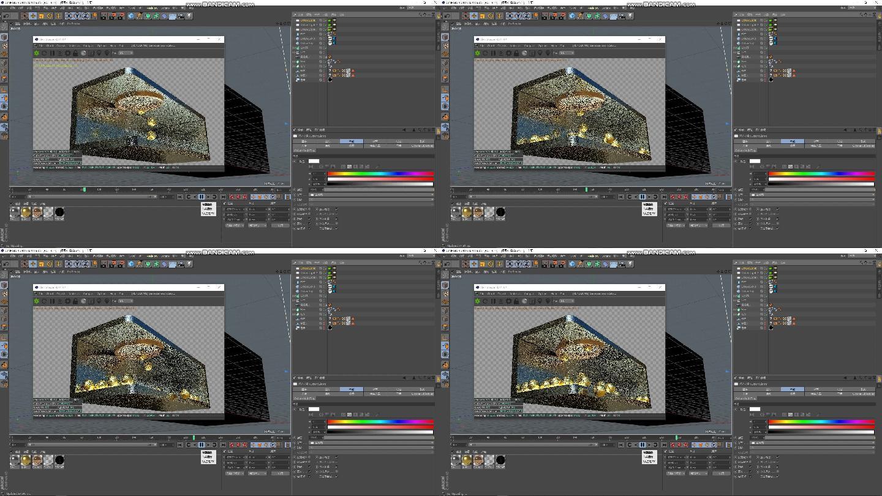Click the red saturation slider in the top-right frame

coord(821,179)
